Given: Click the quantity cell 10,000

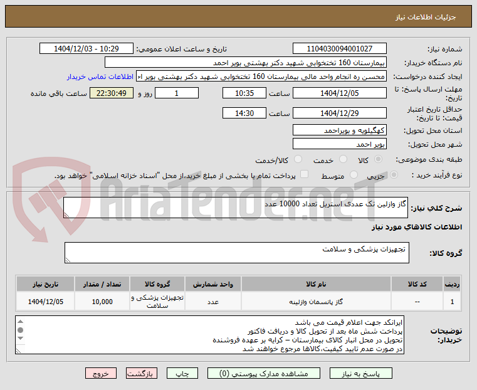Looking at the screenshot, I should [x=102, y=302].
